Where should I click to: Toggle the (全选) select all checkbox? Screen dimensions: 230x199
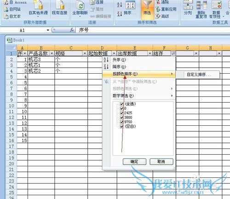click(x=121, y=104)
